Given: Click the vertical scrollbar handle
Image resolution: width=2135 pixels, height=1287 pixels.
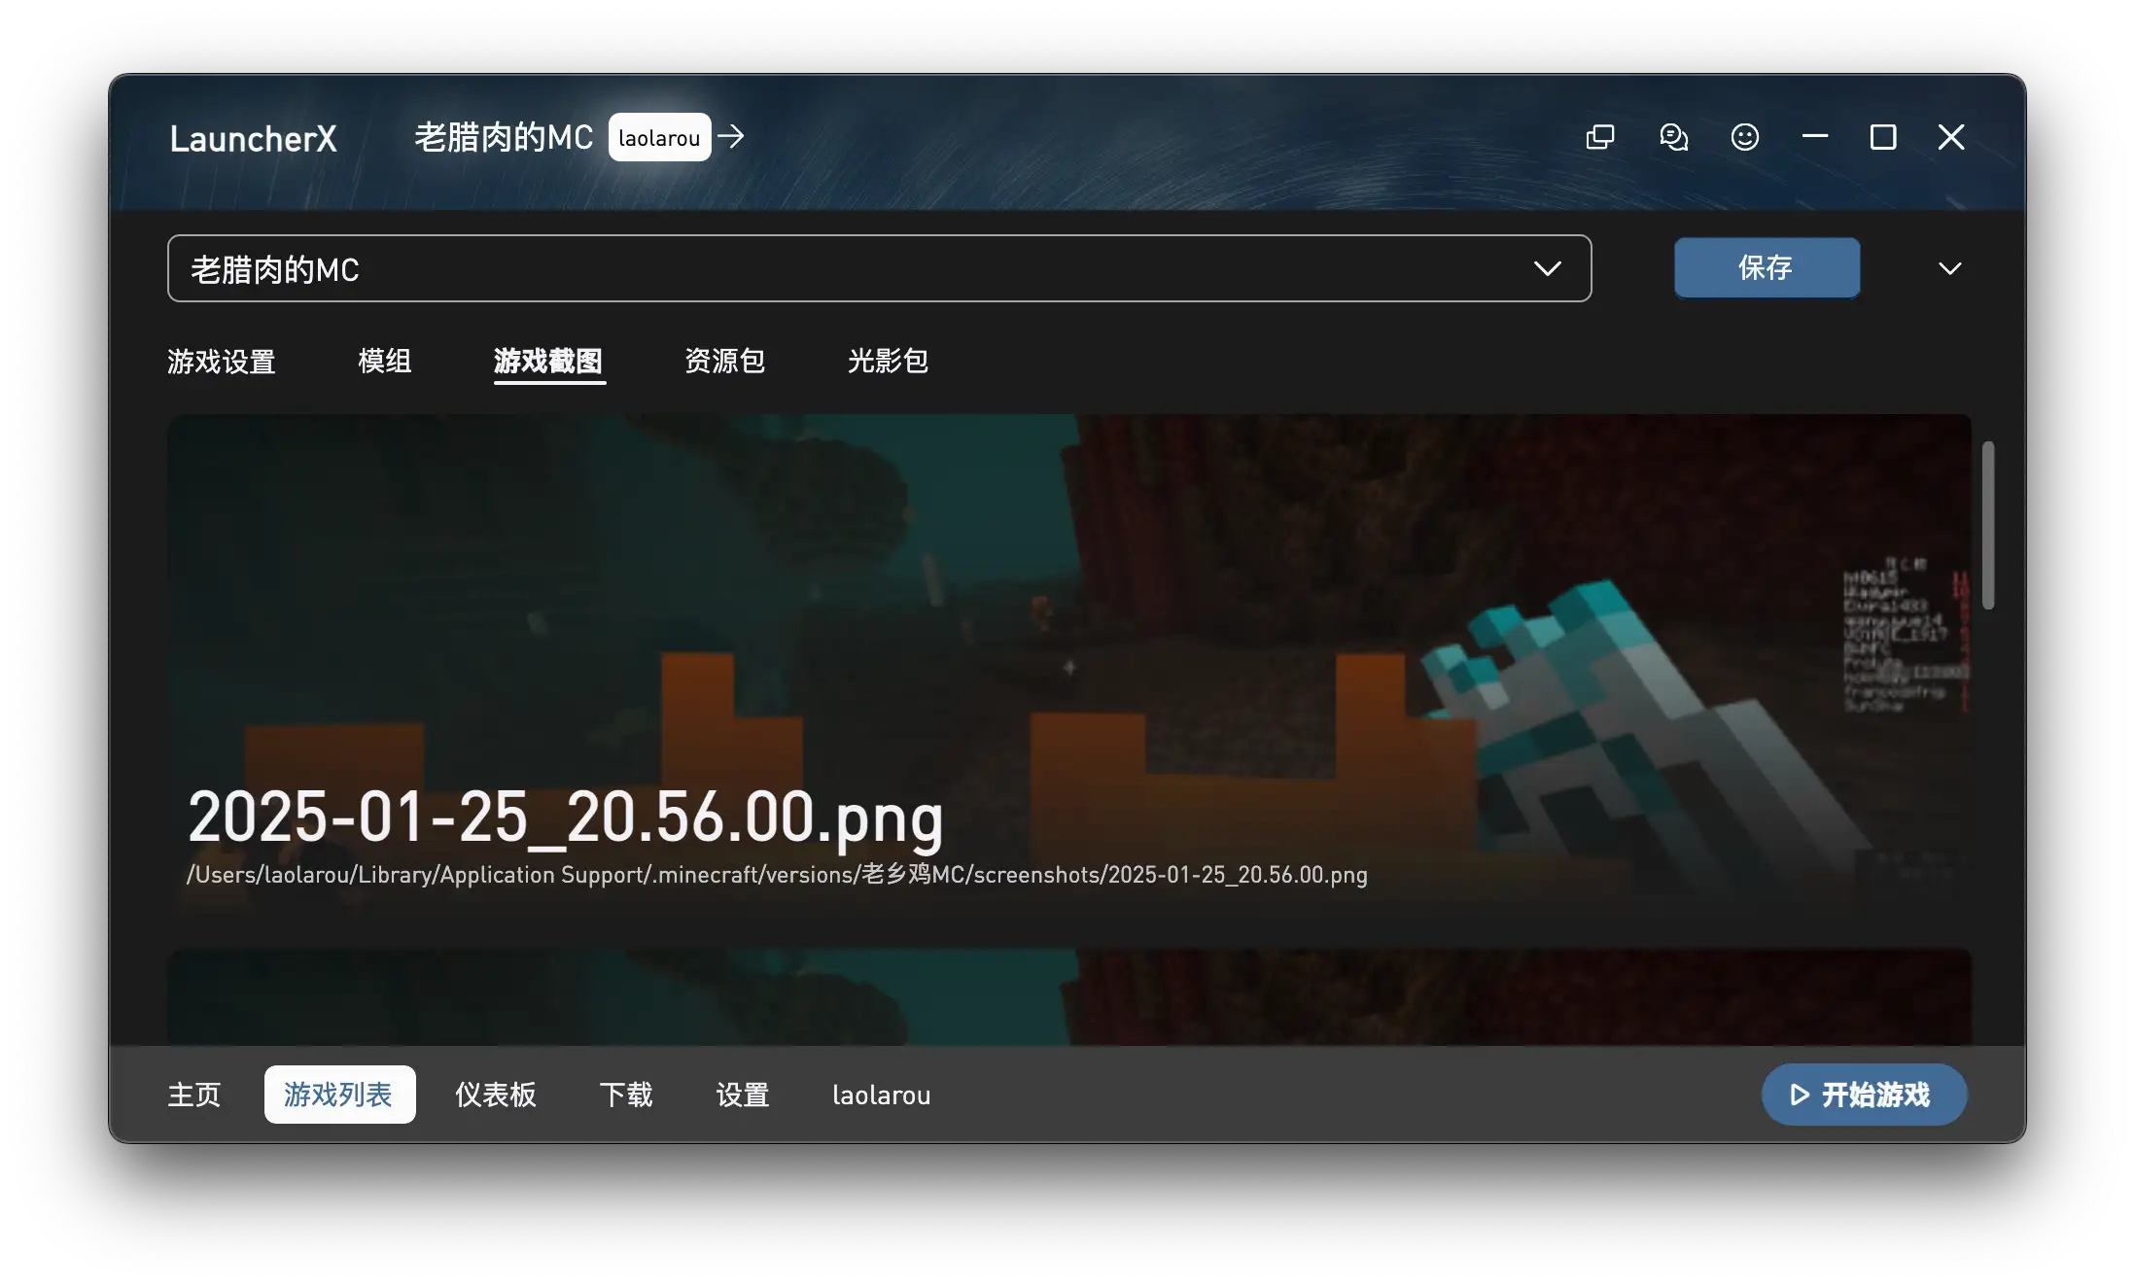Looking at the screenshot, I should pos(1988,526).
